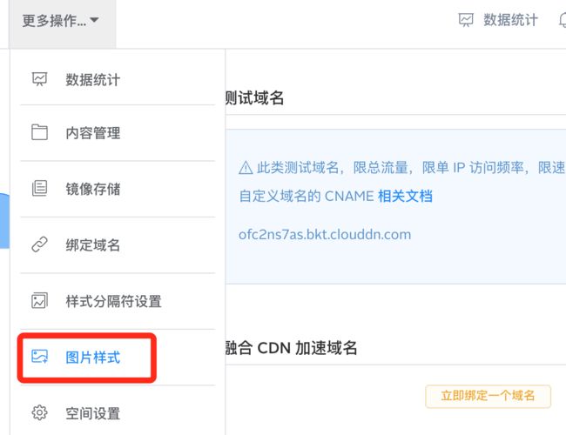
Task: Click the 镜像存储 document icon
Action: point(39,188)
